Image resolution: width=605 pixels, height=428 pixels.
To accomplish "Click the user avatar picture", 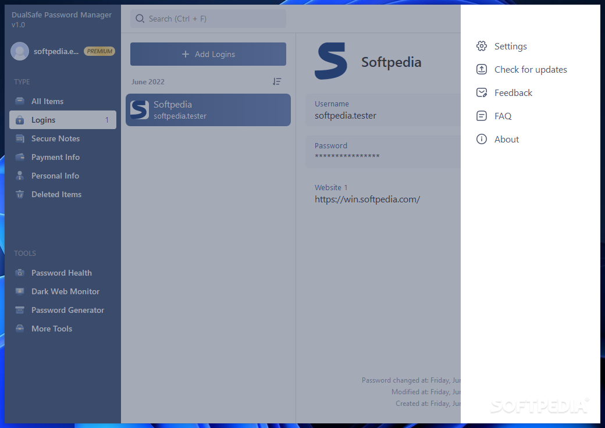I will [x=20, y=51].
